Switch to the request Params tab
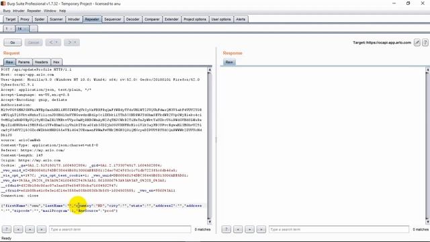 coord(24,62)
